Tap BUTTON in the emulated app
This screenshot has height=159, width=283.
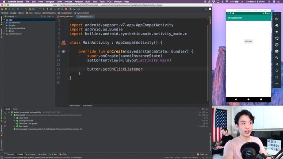tap(249, 41)
